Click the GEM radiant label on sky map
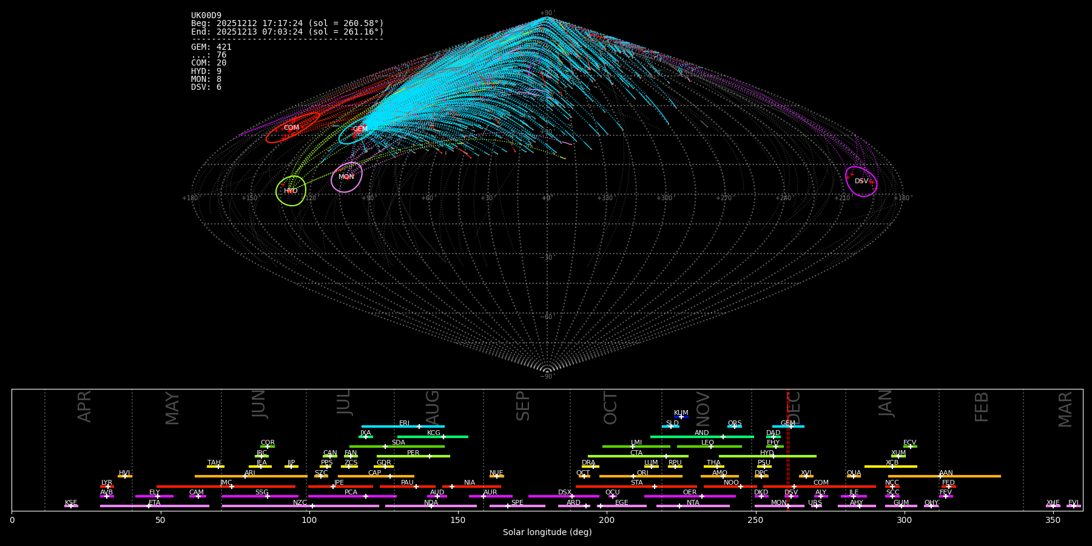This screenshot has width=1092, height=546. (360, 129)
